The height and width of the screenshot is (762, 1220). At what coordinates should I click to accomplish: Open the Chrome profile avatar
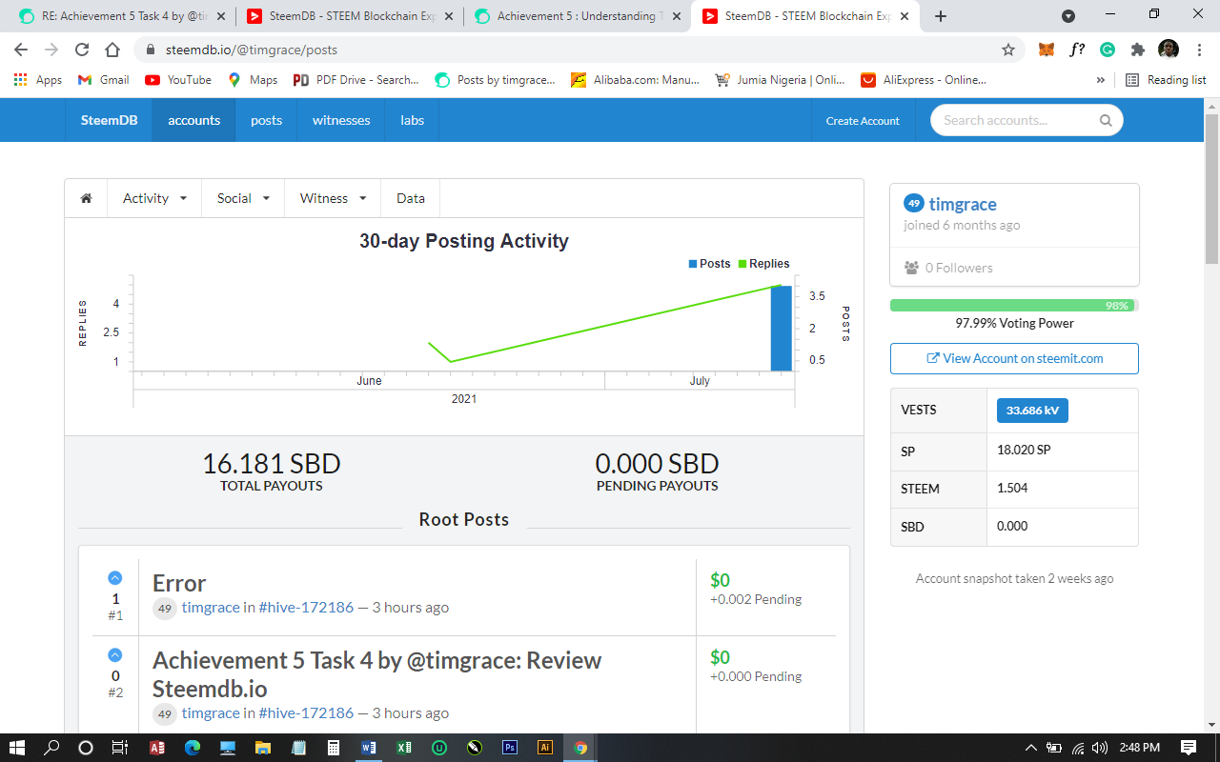(1169, 50)
